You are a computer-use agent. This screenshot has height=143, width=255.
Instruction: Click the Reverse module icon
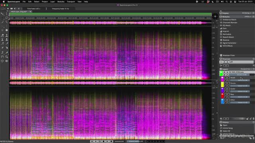[221, 40]
